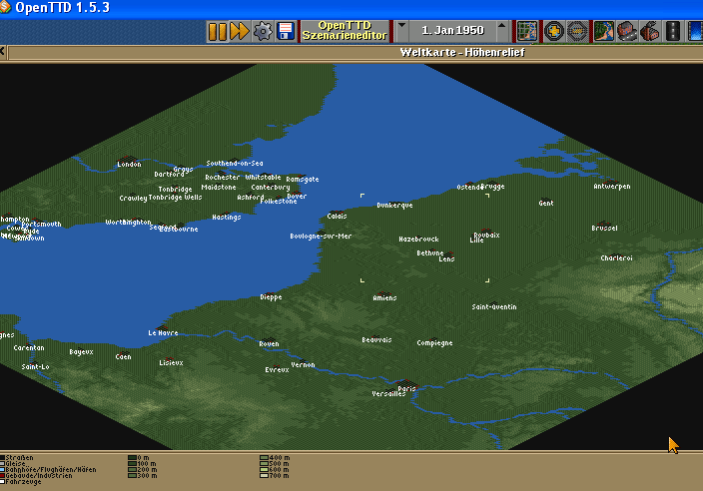Viewport: 703px width, 491px height.
Task: Click the 0 m height color swatch
Action: point(132,458)
